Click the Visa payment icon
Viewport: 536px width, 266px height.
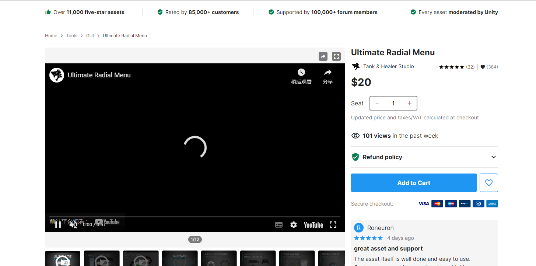(x=424, y=204)
